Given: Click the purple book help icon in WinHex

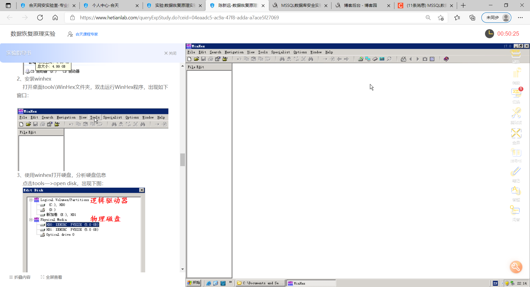Looking at the screenshot, I should pos(446,59).
